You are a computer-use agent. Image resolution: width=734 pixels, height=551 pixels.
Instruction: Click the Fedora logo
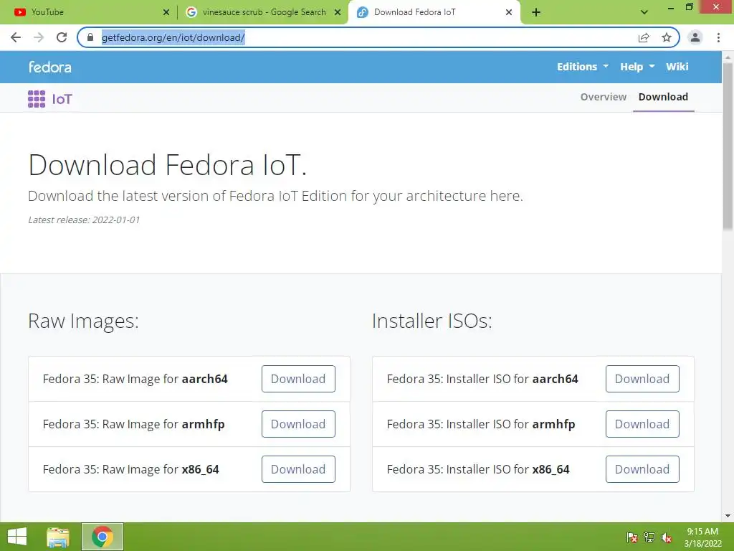[50, 67]
